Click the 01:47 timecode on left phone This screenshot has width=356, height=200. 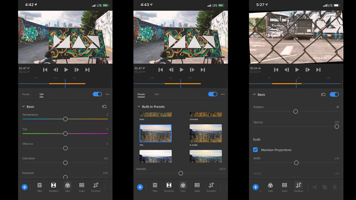pos(25,68)
